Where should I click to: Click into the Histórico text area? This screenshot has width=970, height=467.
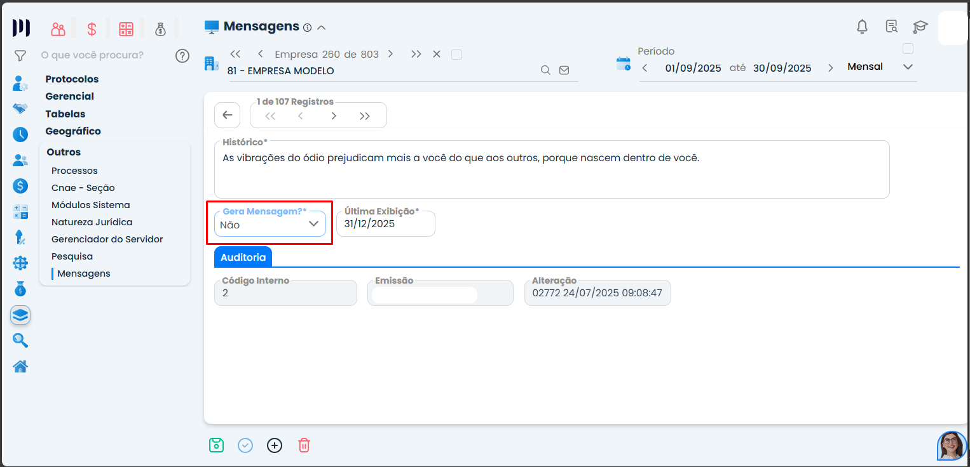click(552, 169)
